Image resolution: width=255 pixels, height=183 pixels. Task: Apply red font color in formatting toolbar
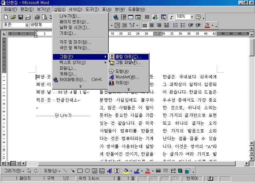tap(207, 25)
